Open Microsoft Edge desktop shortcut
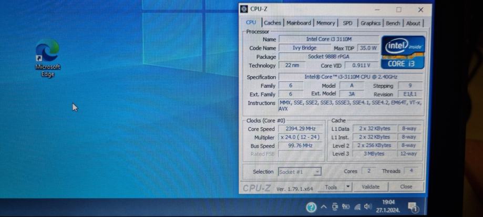Viewport: 483px width, 217px height. (x=47, y=58)
